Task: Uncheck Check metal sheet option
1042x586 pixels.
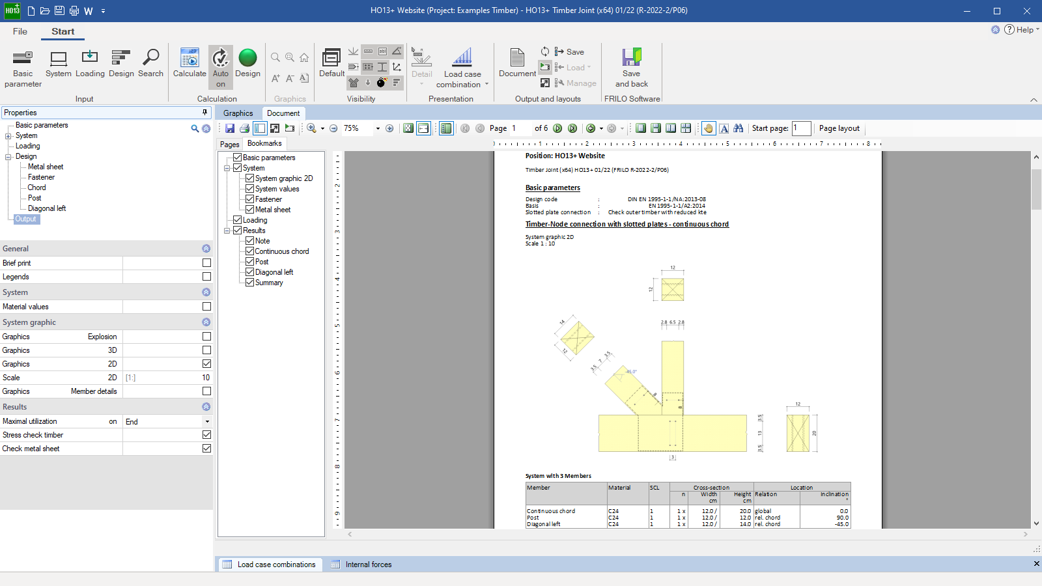Action: [206, 449]
